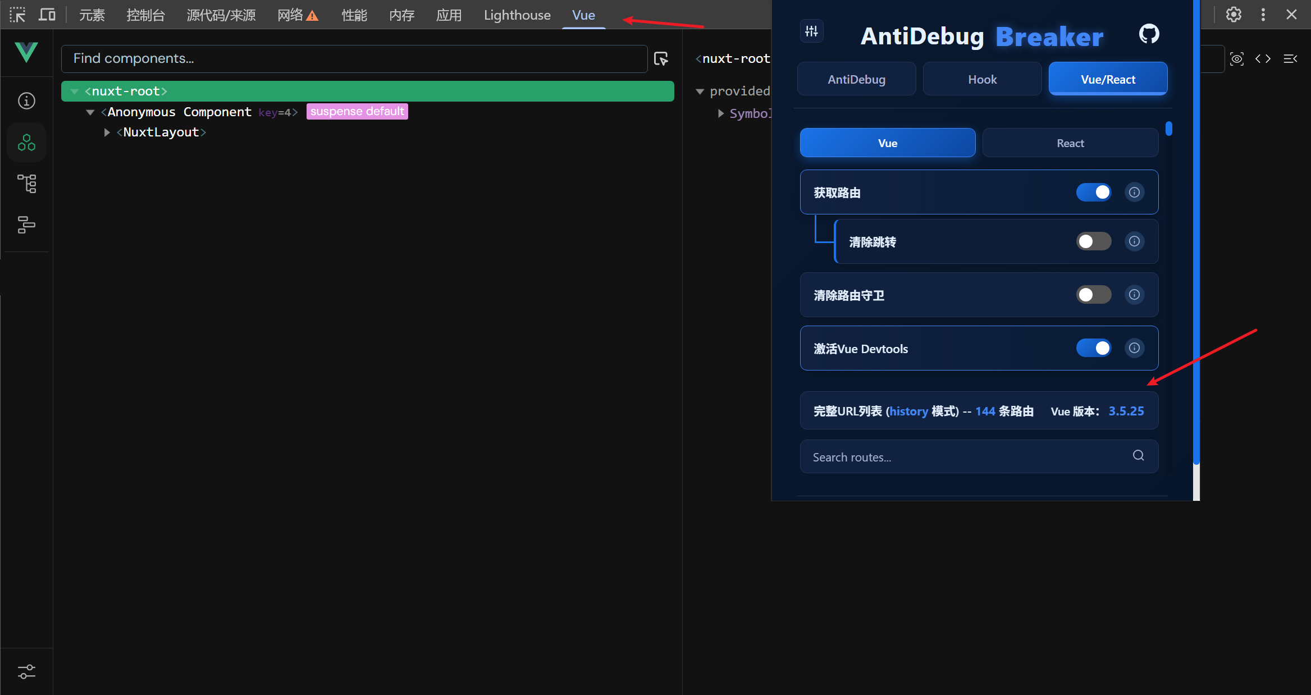The image size is (1311, 695).
Task: Toggle the 激活Vue Devtools switch
Action: click(x=1094, y=348)
